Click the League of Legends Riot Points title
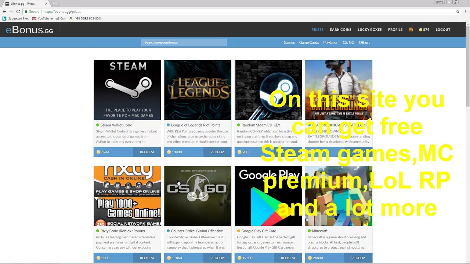The image size is (470, 264). (x=196, y=125)
